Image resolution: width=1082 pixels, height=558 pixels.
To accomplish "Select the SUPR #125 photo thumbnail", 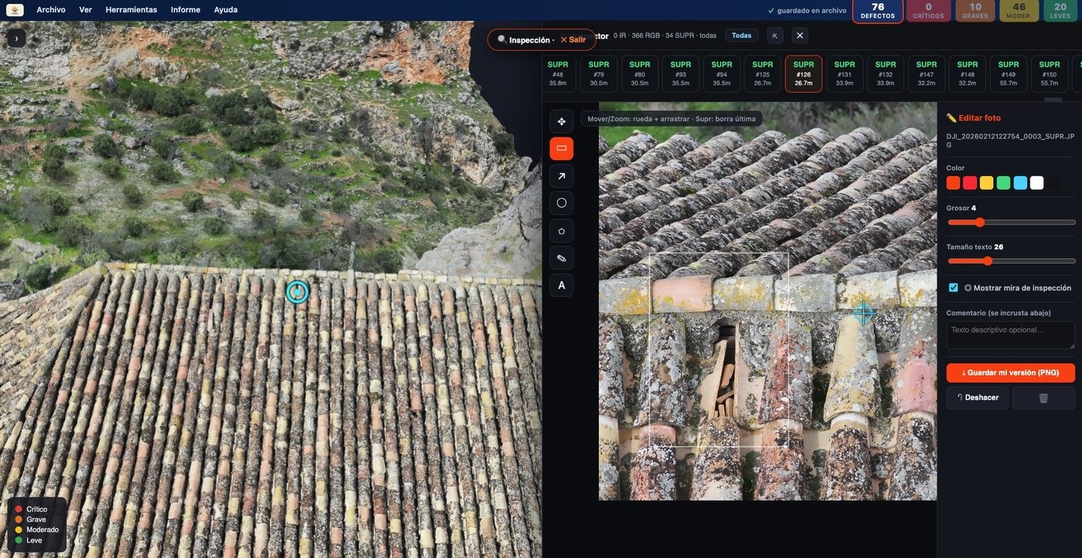I will click(x=763, y=74).
